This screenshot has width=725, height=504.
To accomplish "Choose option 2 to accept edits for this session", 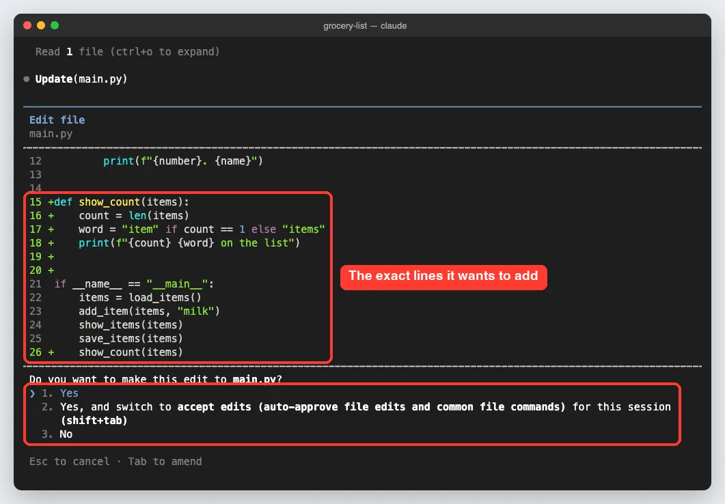I will coord(356,413).
